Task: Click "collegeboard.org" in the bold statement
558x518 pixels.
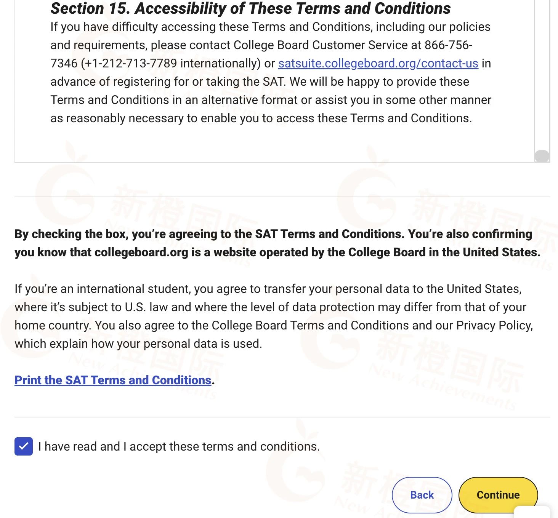Action: pos(141,252)
